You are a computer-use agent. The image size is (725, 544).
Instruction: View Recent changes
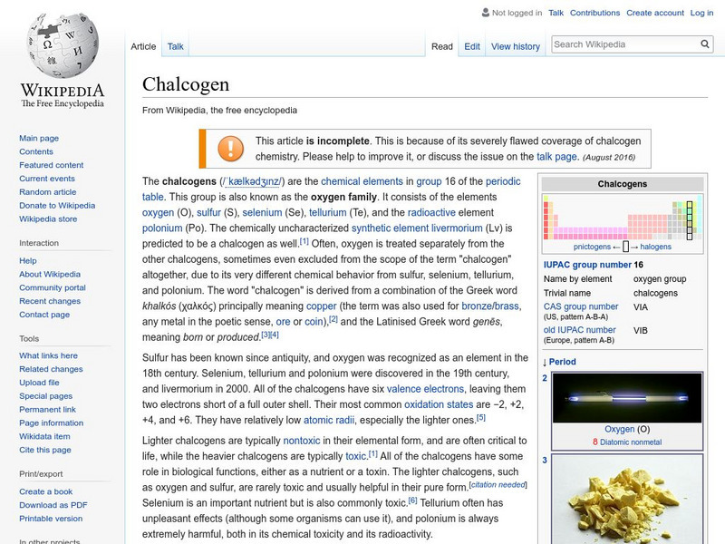[x=50, y=301]
